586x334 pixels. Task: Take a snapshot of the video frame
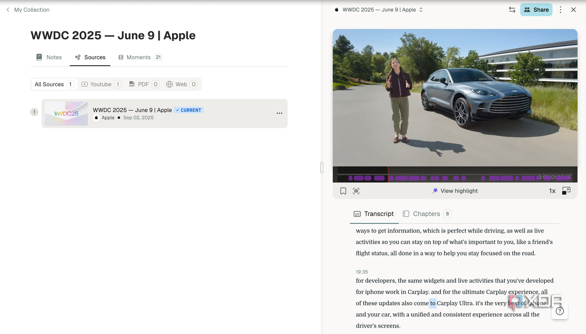tap(356, 191)
